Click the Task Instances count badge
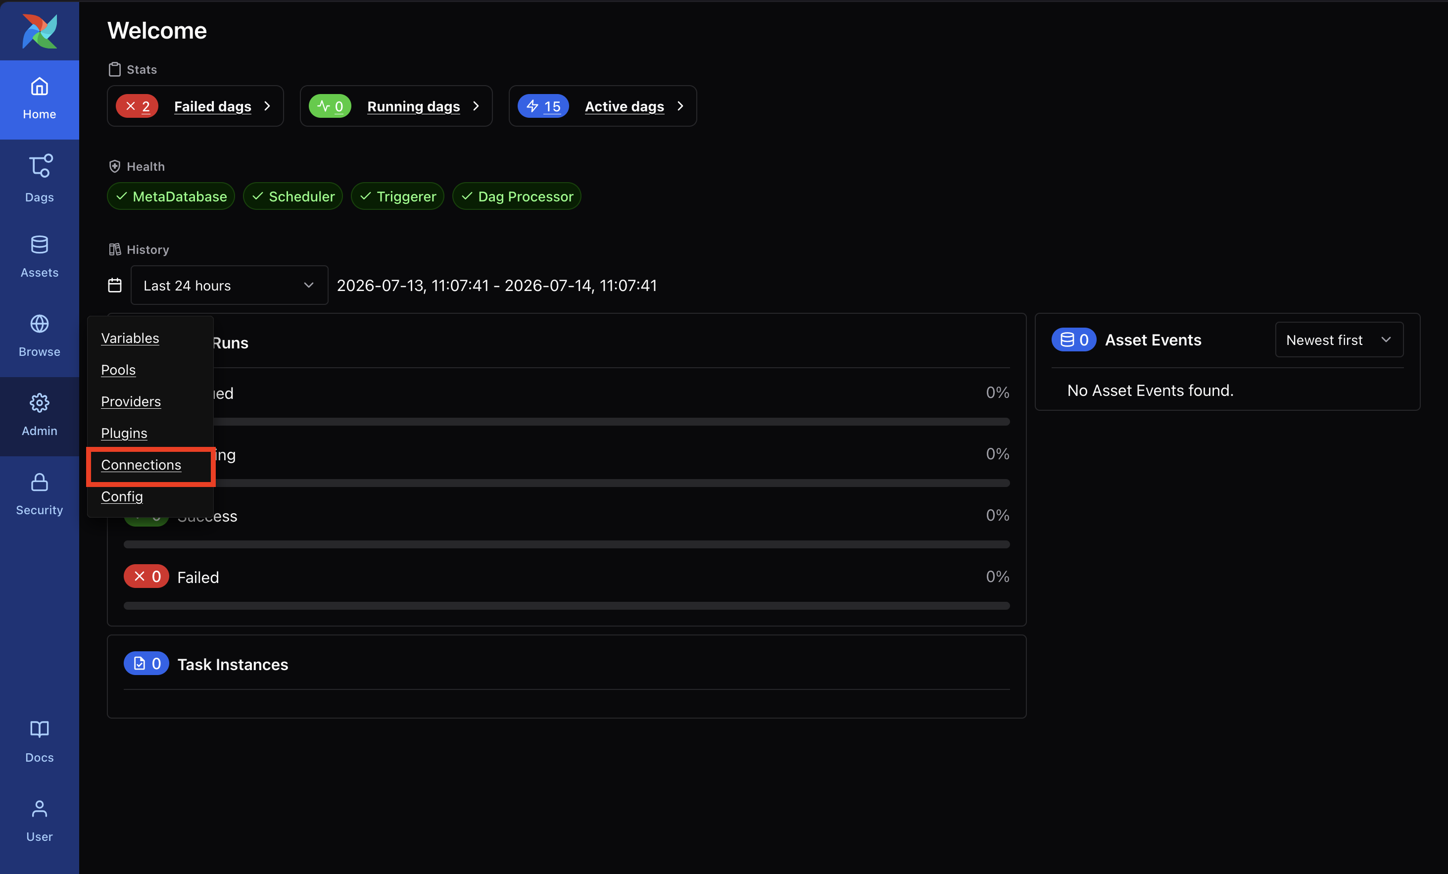Image resolution: width=1448 pixels, height=874 pixels. [x=146, y=664]
